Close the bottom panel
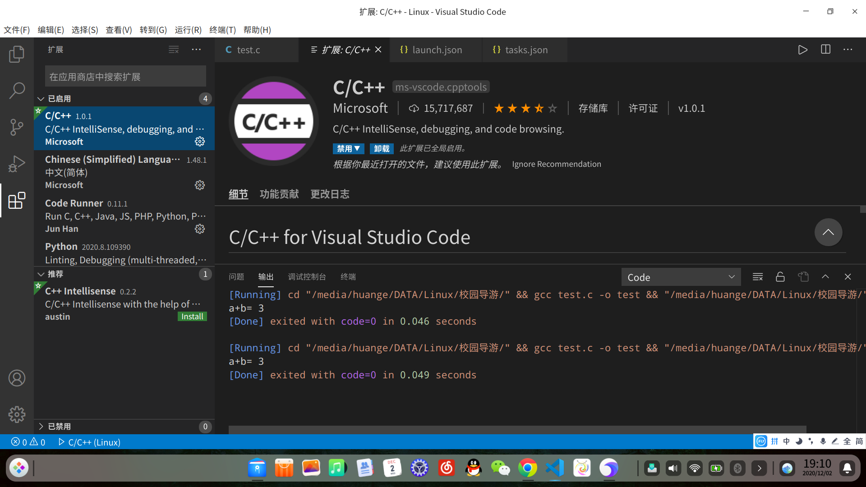 (848, 277)
